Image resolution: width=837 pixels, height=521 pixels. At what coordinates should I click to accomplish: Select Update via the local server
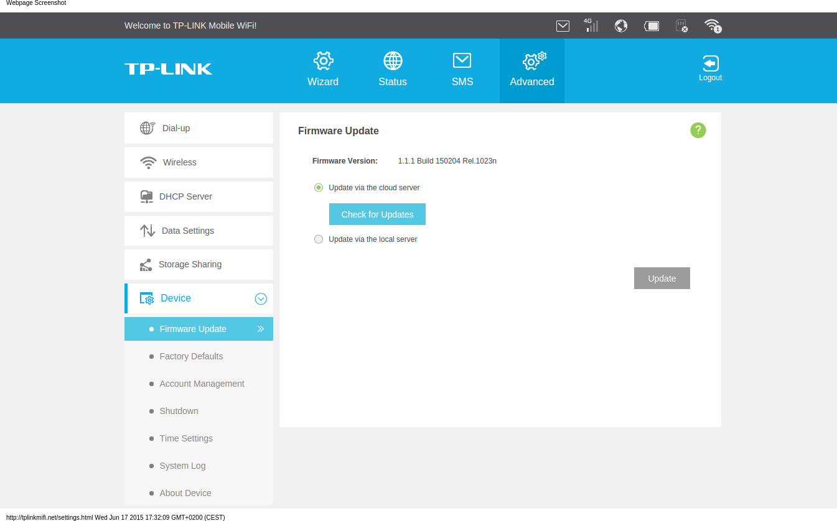pyautogui.click(x=319, y=239)
